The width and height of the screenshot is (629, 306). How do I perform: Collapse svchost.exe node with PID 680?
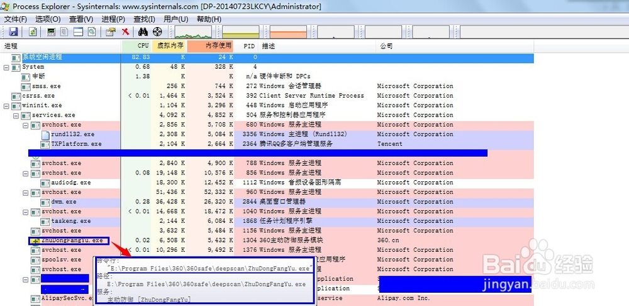point(26,125)
